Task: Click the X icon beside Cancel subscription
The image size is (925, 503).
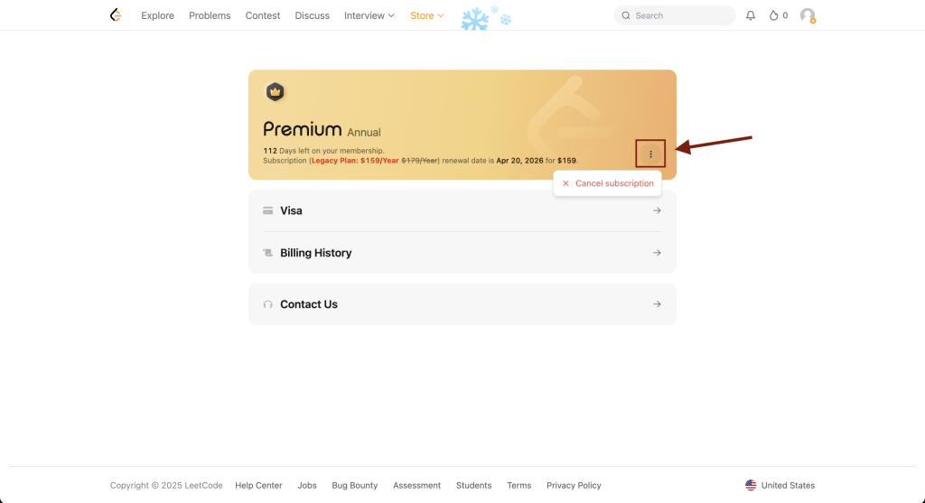Action: coord(565,183)
